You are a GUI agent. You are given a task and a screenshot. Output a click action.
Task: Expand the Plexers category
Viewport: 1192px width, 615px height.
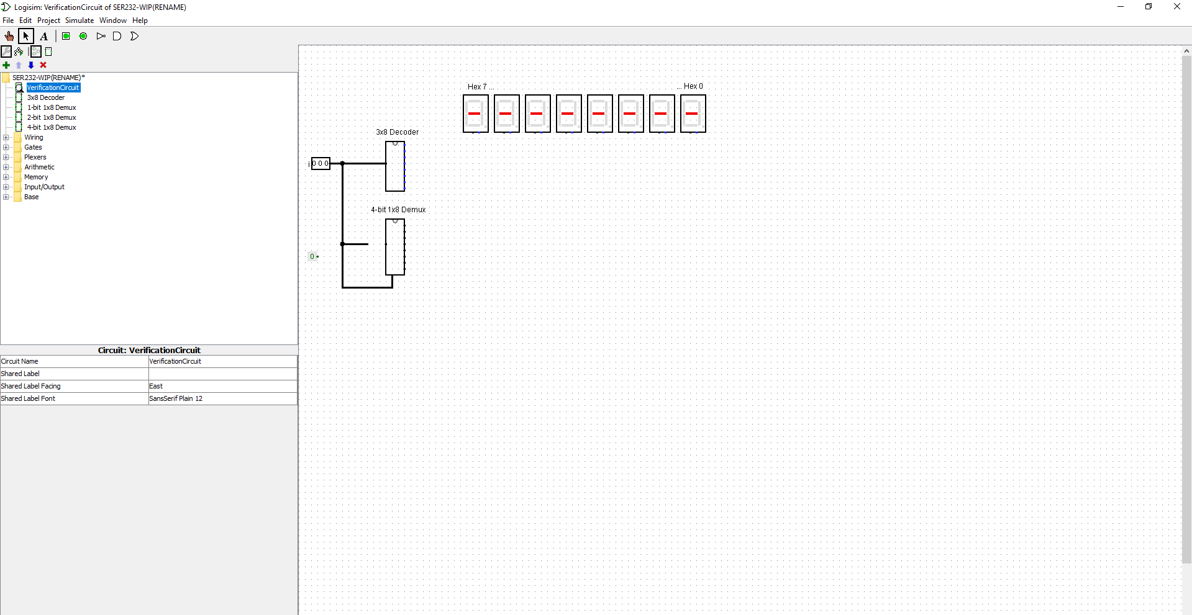[6, 157]
